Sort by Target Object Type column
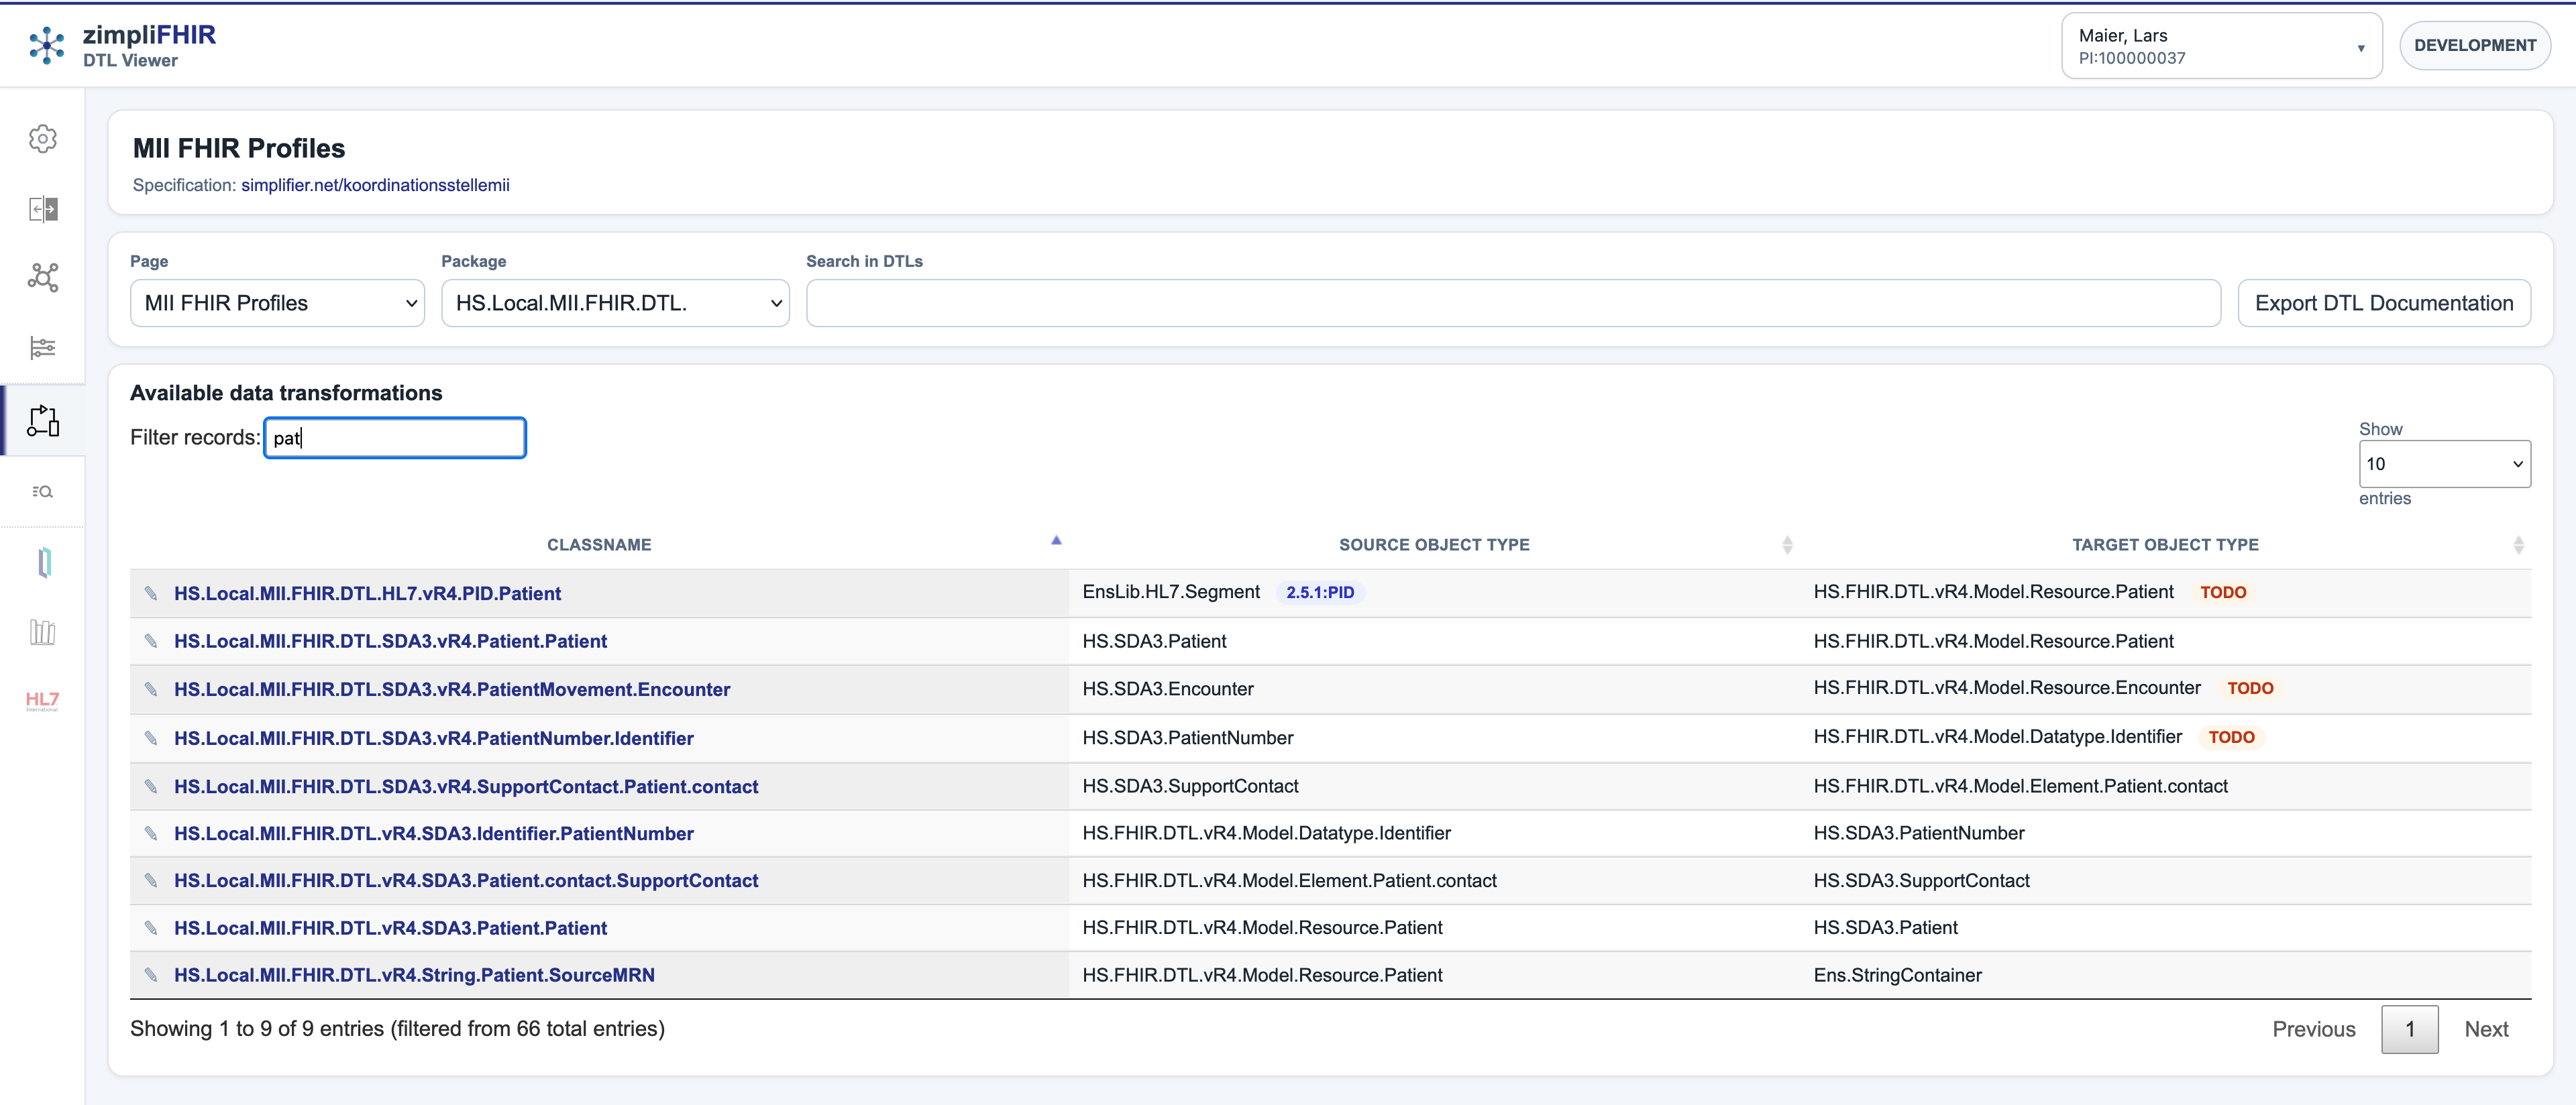 (x=2164, y=544)
